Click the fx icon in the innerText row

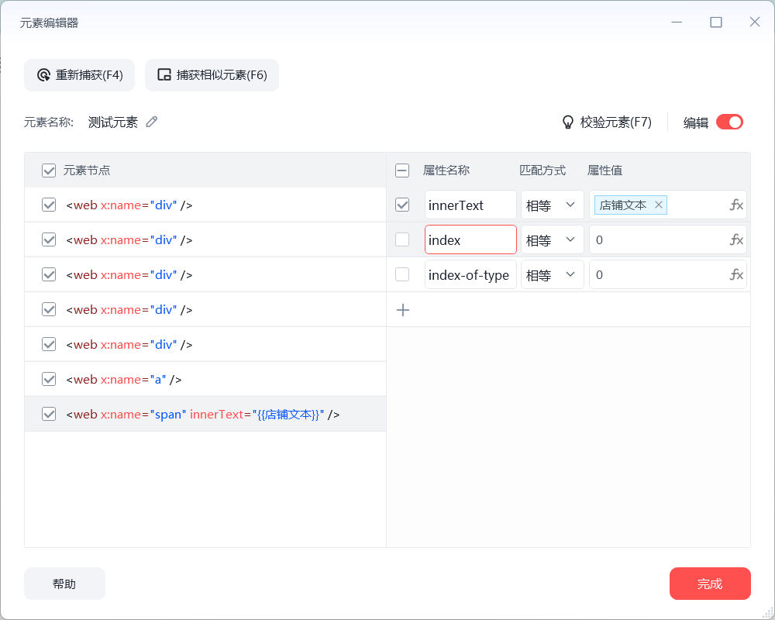click(736, 205)
